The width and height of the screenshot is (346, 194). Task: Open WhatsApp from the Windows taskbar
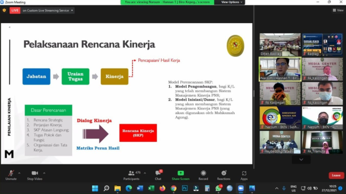pyautogui.click(x=218, y=188)
